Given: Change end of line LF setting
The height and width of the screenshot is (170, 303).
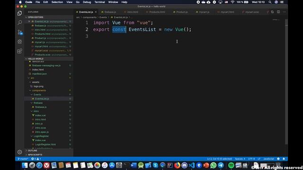Looking at the screenshot, I should click(259, 159).
